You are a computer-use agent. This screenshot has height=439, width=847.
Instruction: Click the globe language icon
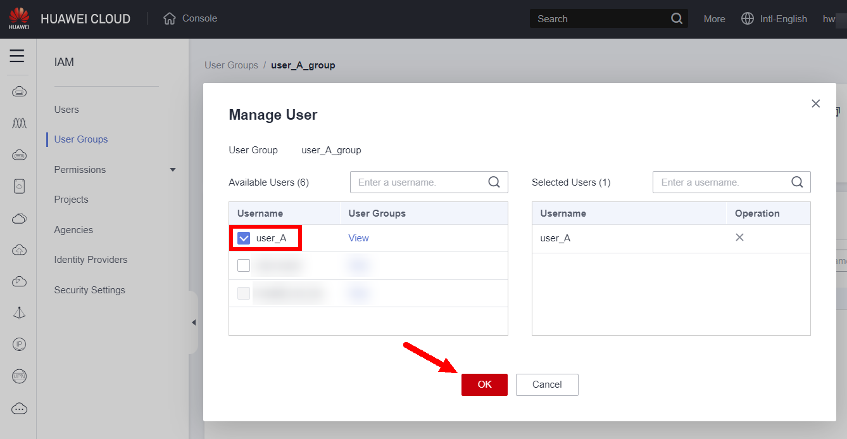748,18
